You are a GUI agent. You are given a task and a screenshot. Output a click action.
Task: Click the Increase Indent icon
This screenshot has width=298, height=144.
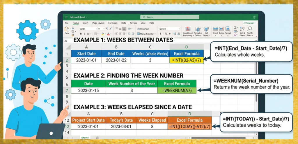coord(133,34)
